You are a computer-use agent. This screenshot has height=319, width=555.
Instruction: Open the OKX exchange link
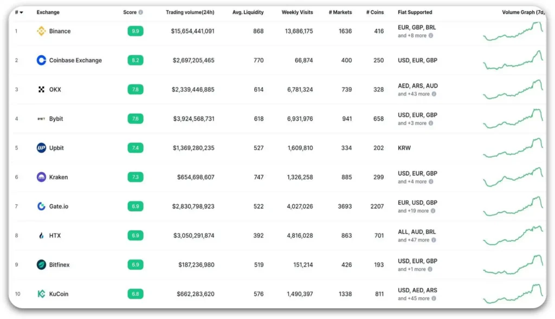(x=55, y=89)
